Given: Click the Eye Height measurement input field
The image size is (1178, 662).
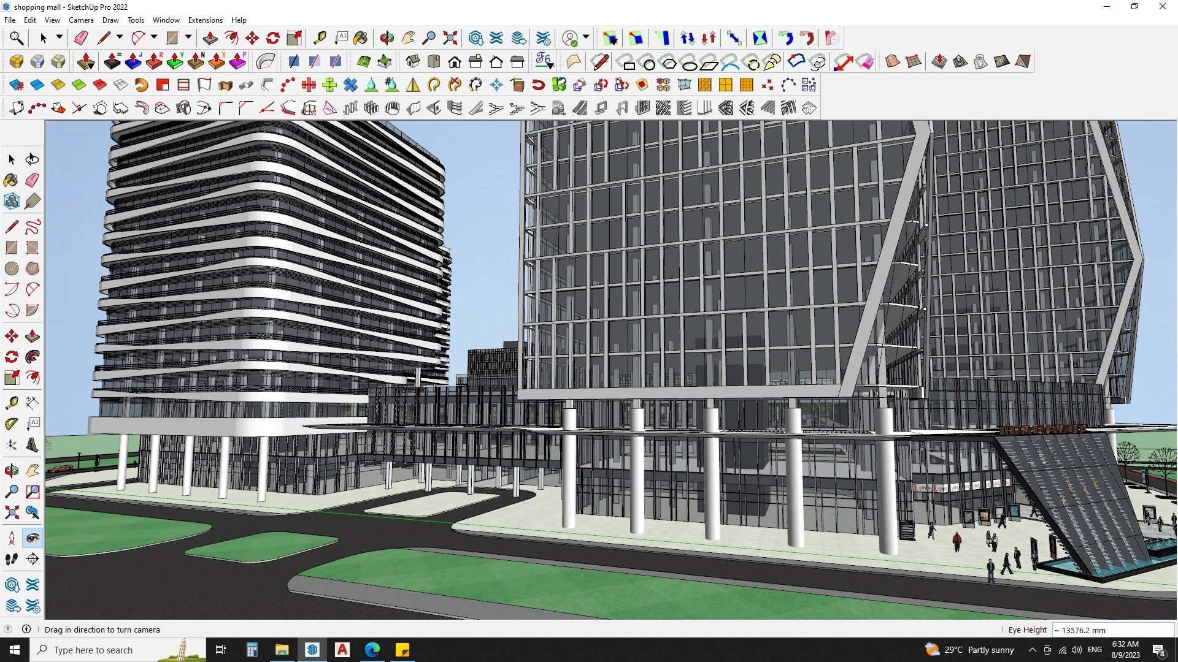Looking at the screenshot, I should pos(1112,630).
